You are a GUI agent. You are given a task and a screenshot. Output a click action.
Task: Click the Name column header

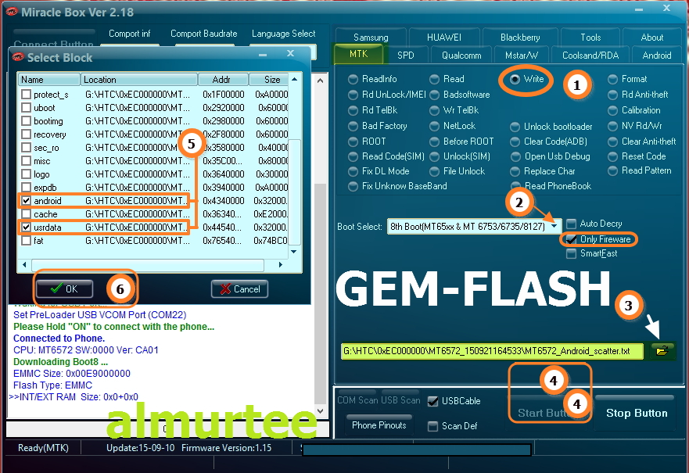pyautogui.click(x=49, y=80)
